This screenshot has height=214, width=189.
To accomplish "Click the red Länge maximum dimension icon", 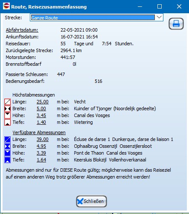I will pos(7,102).
